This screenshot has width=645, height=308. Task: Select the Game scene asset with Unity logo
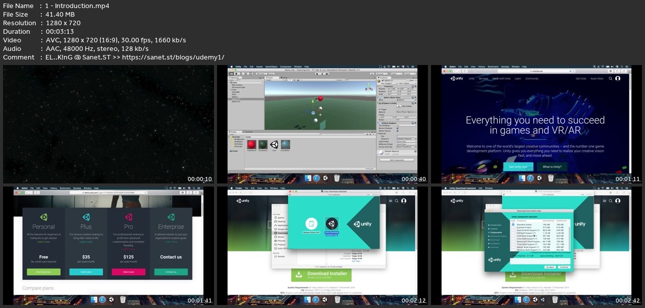tap(275, 145)
